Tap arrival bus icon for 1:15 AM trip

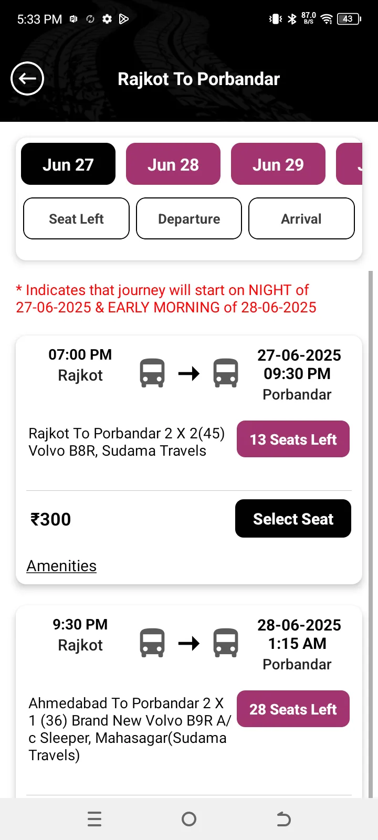coord(226,643)
